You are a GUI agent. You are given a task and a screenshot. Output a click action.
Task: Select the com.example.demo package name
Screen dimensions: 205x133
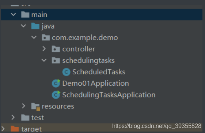pos(85,38)
